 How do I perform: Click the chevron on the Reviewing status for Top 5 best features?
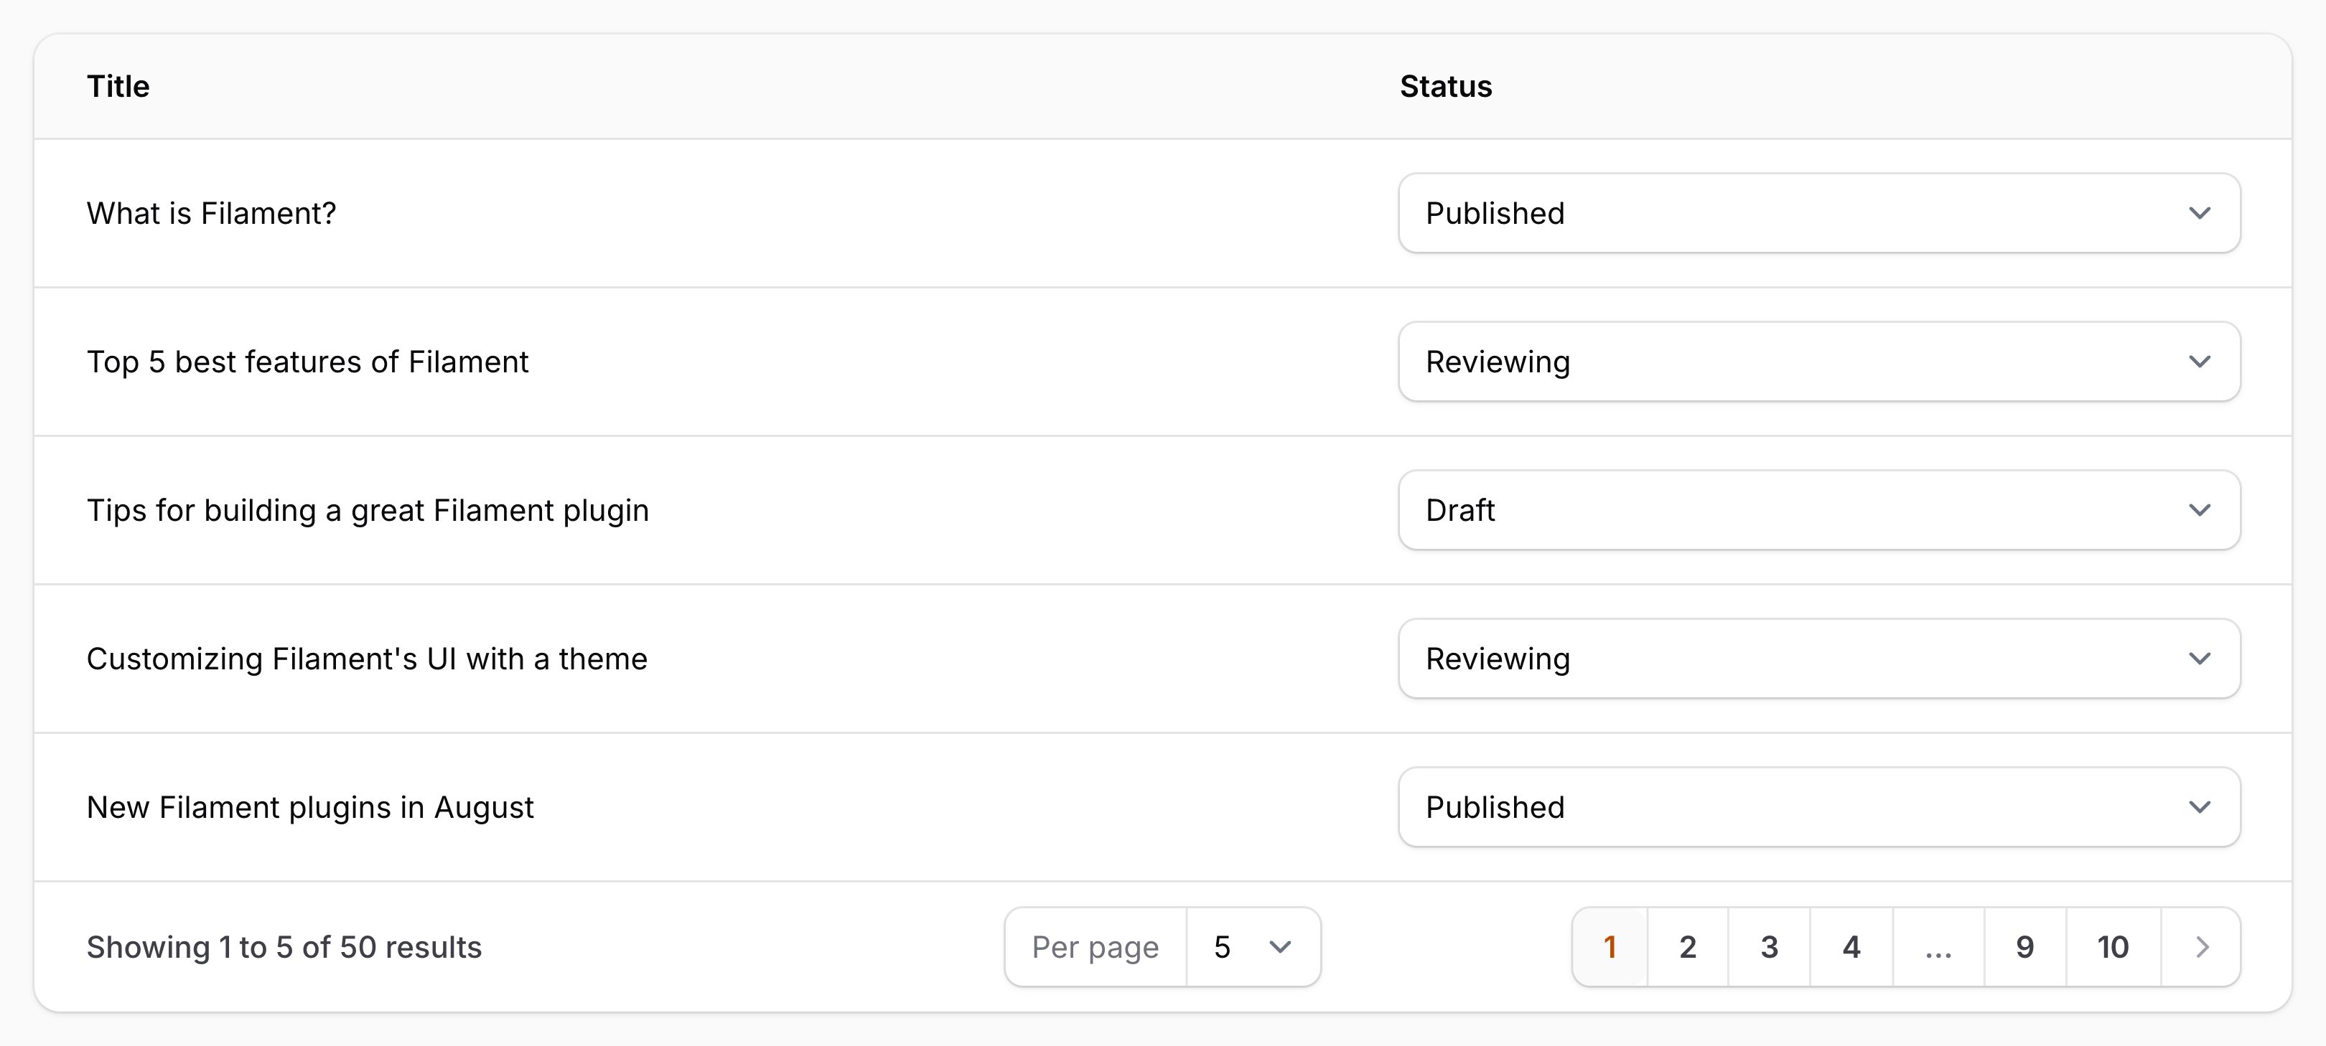coord(2200,362)
